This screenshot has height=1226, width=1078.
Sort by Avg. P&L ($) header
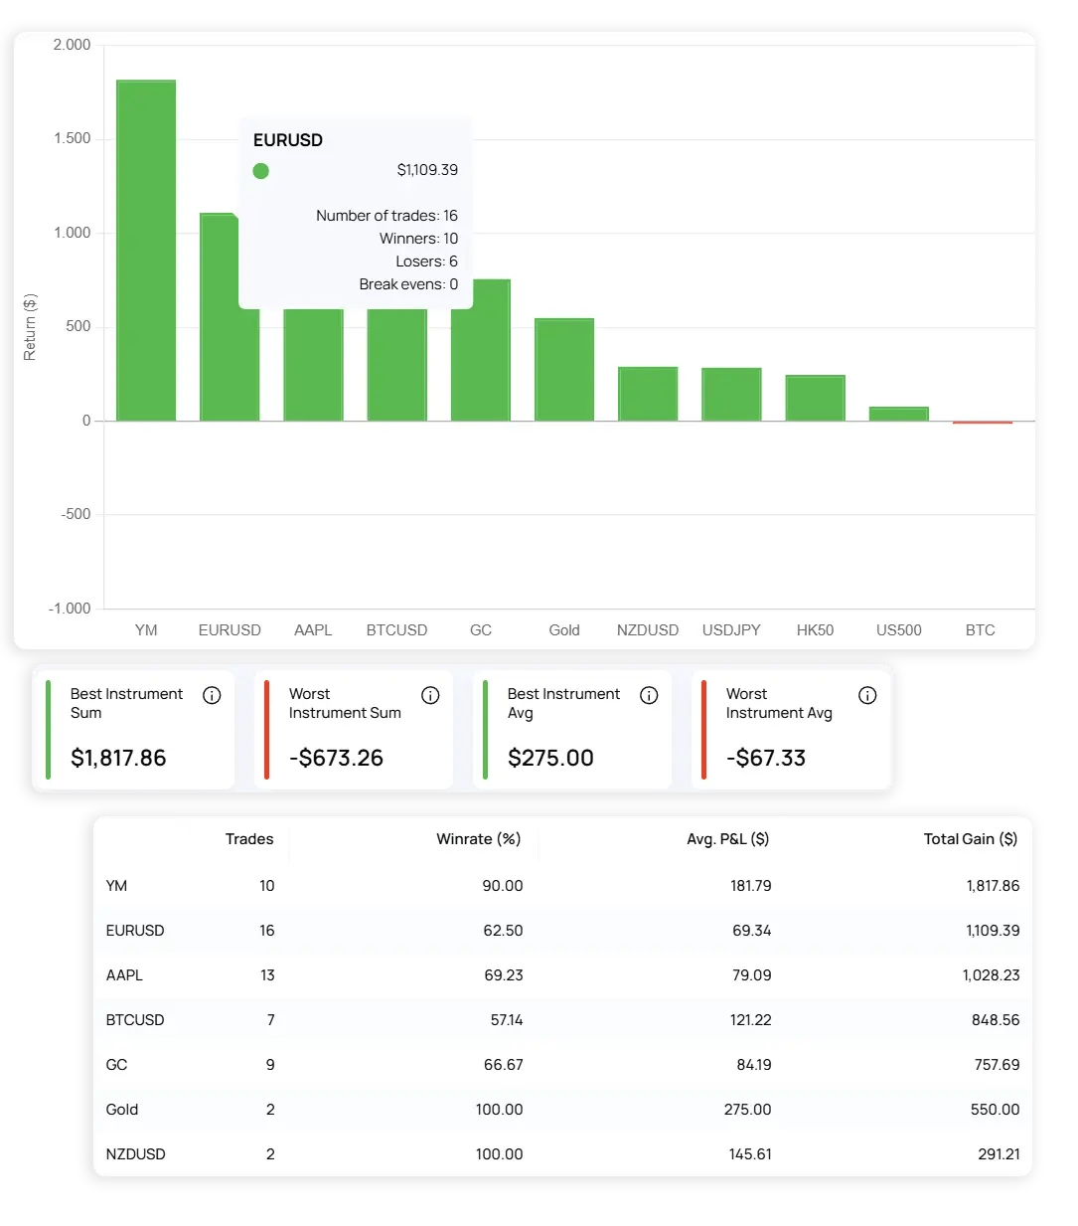[727, 839]
